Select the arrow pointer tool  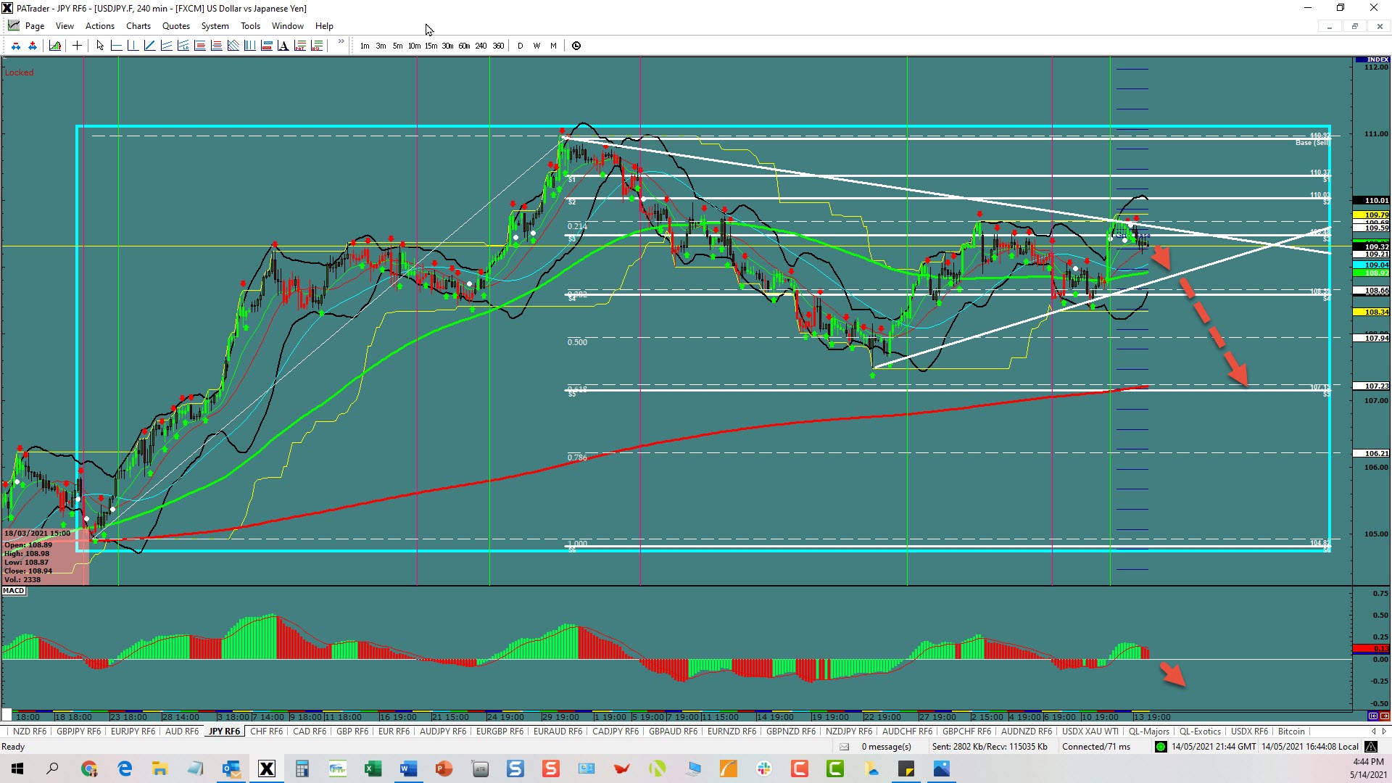click(x=100, y=46)
